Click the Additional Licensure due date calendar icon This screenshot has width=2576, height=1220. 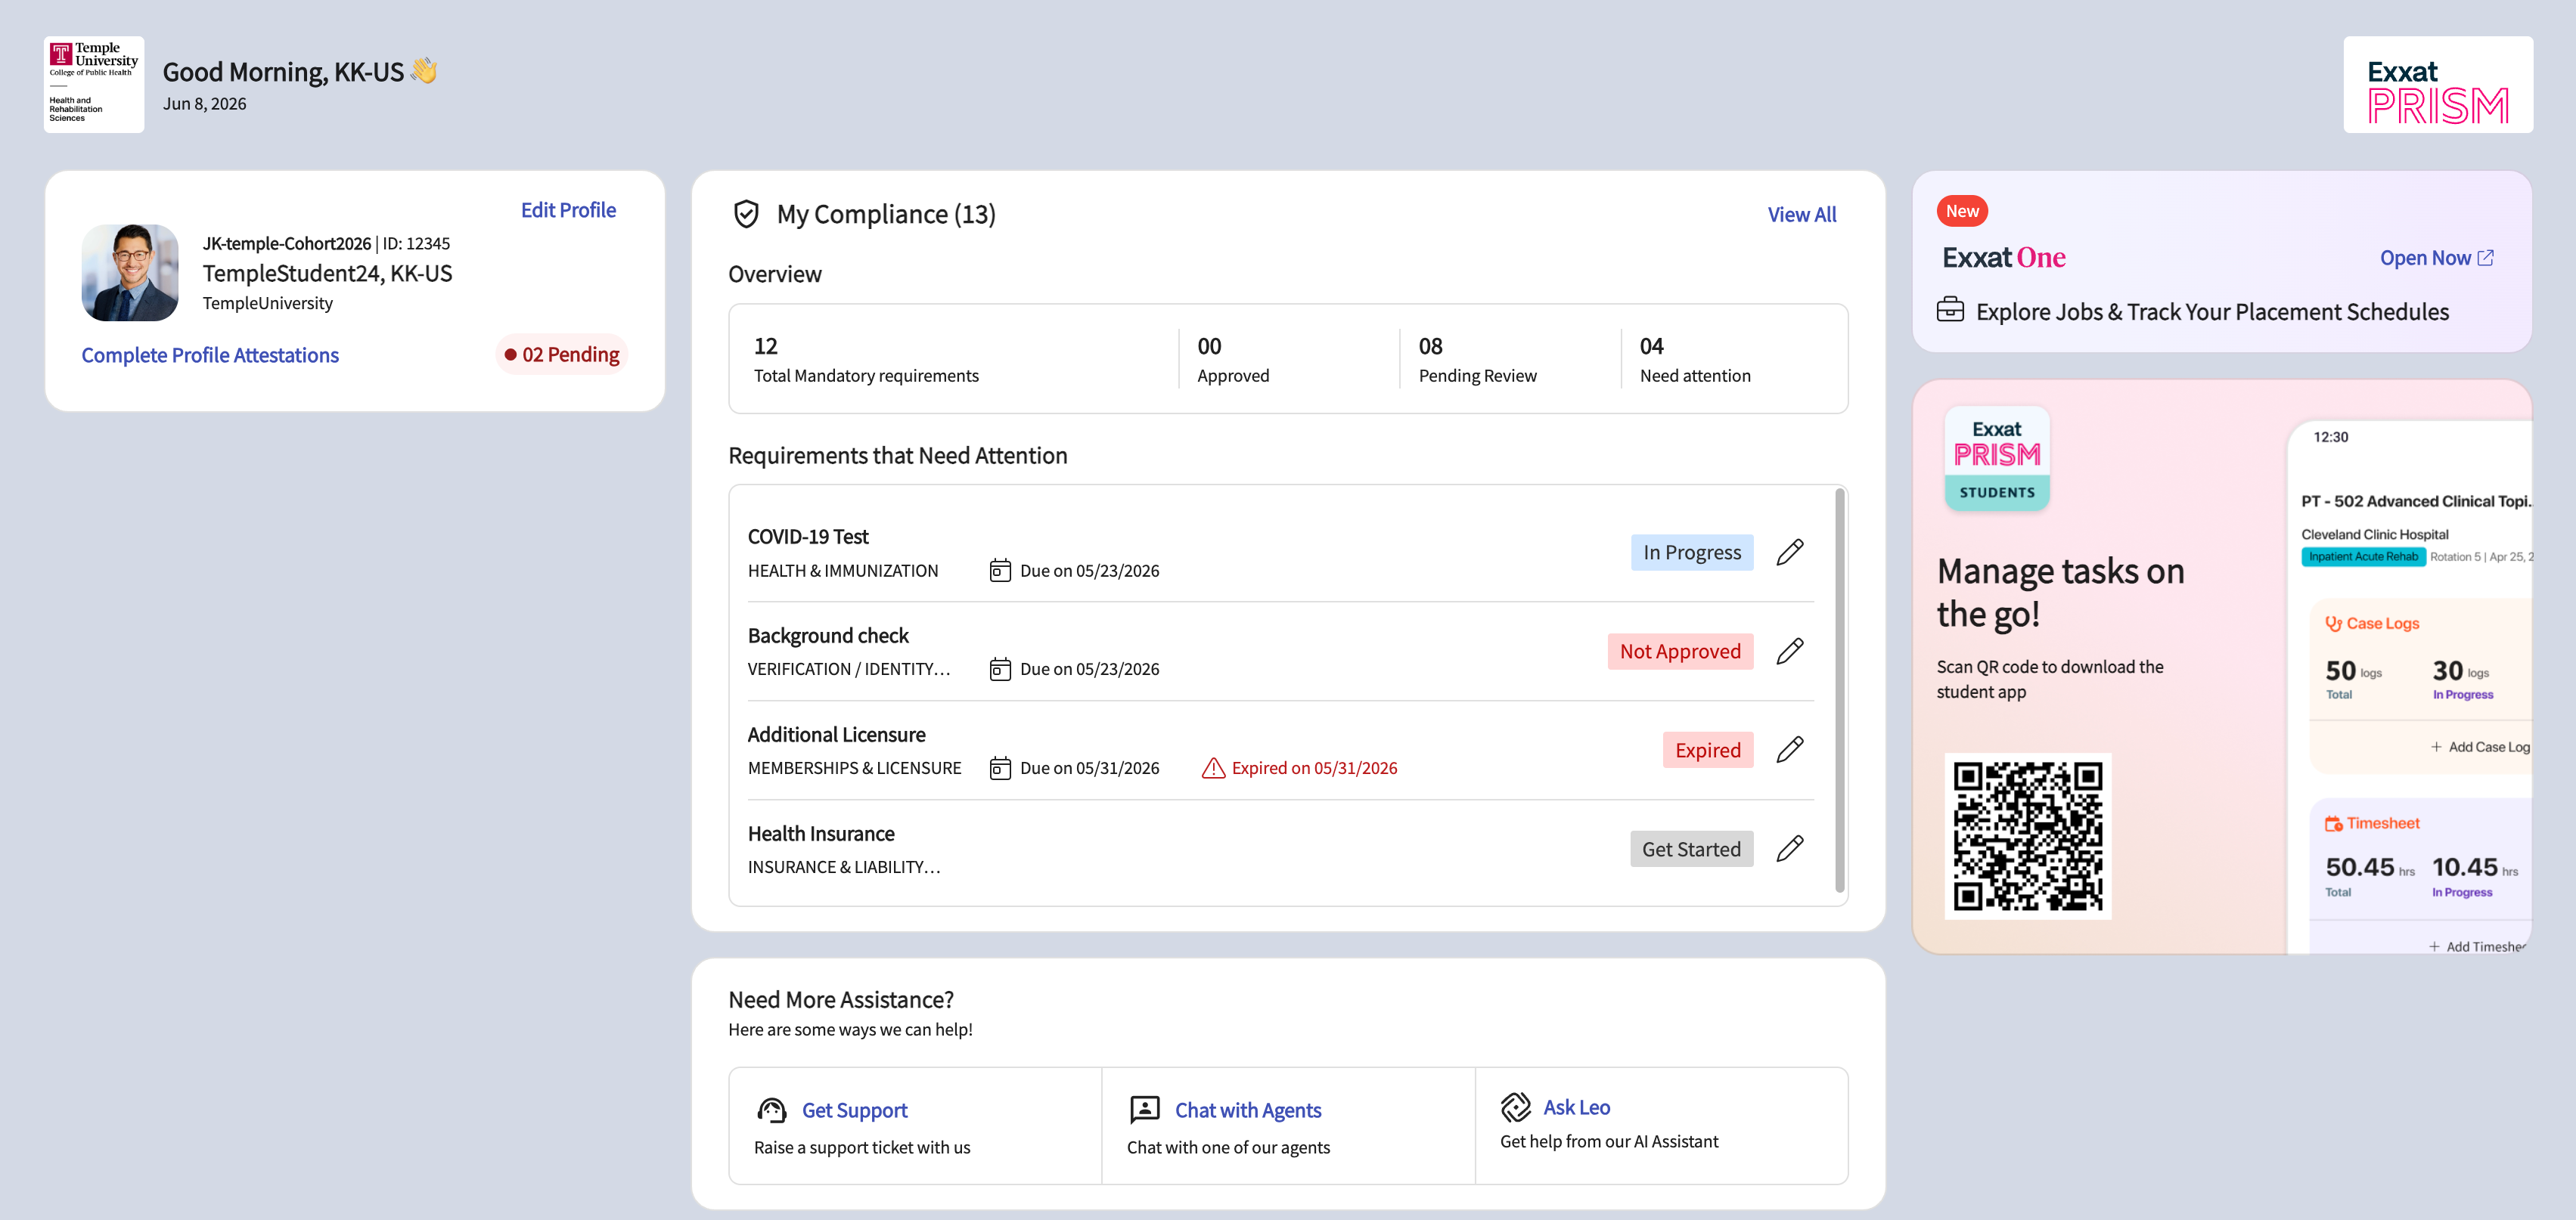(x=1000, y=767)
